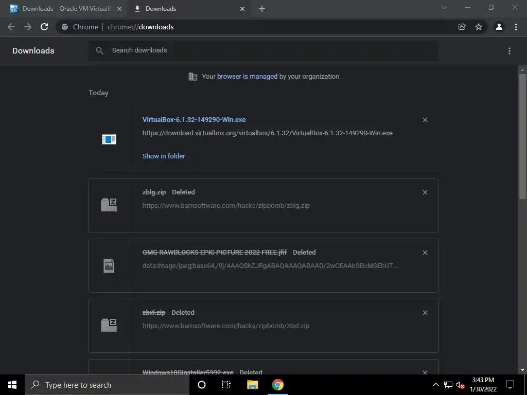Go back using the browser back arrow
Viewport: 527px width, 395px height.
click(x=11, y=27)
